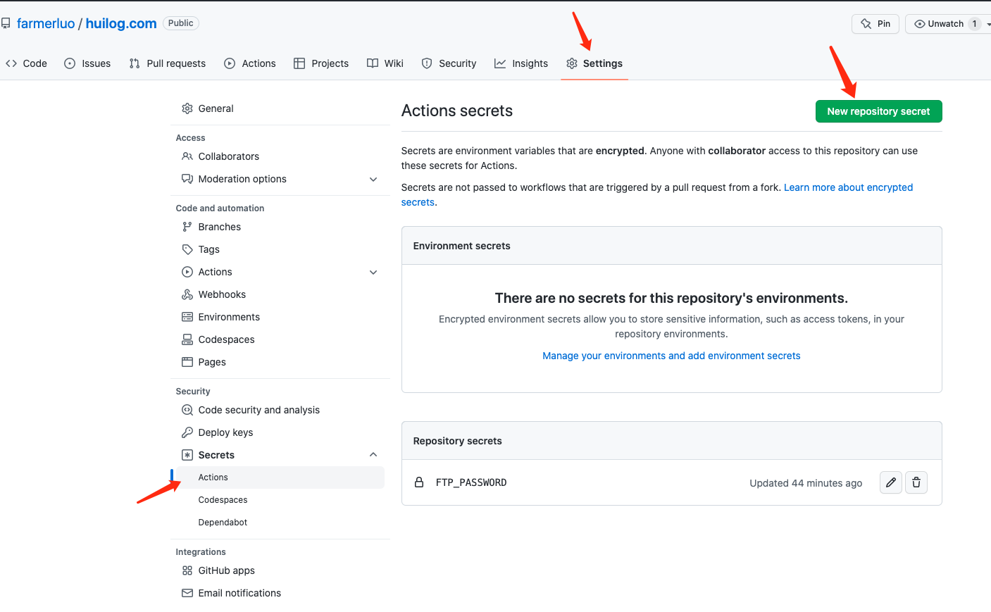Viewport: 991px width, 612px height.
Task: Expand the sidebar Actions chevron
Action: [373, 272]
